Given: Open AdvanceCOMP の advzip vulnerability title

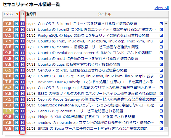Looking at the screenshot, I should [x=97, y=82].
